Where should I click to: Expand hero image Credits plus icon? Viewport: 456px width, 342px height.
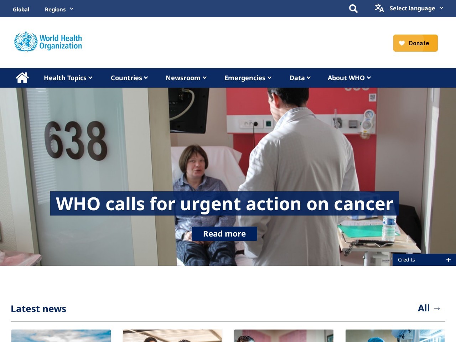[449, 260]
